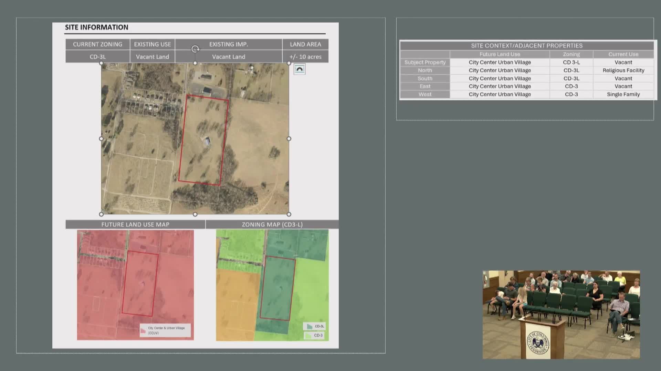Image resolution: width=661 pixels, height=371 pixels.
Task: Click the 'FUTURE LAND USE MAP' label
Action: pyautogui.click(x=135, y=224)
